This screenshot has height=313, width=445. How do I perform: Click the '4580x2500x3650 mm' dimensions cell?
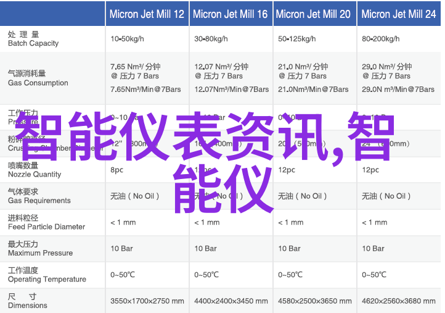[x=315, y=301]
